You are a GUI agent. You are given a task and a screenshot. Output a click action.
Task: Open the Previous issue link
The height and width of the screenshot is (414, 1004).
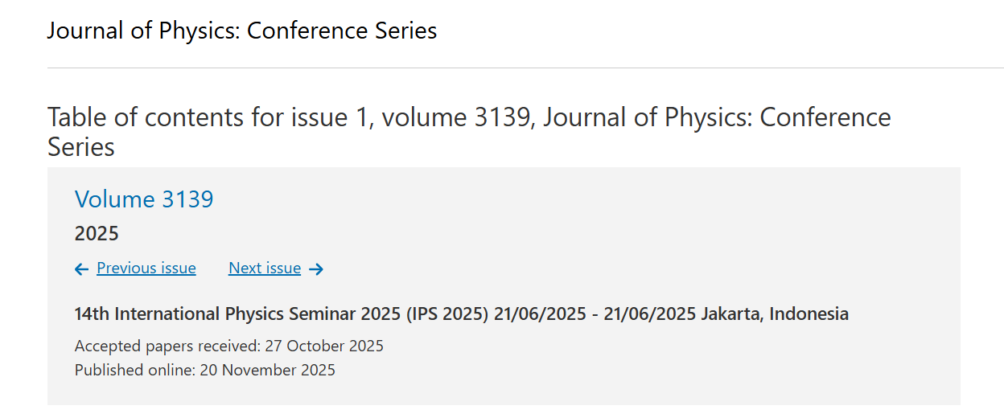coord(146,268)
